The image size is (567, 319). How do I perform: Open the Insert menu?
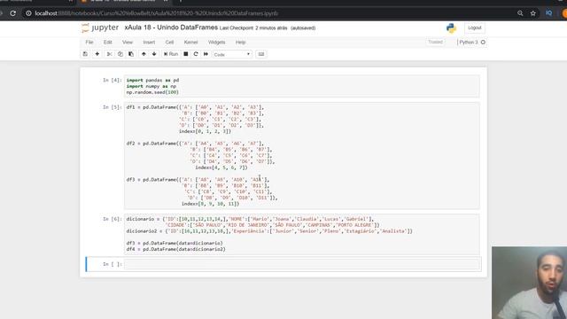(x=149, y=43)
